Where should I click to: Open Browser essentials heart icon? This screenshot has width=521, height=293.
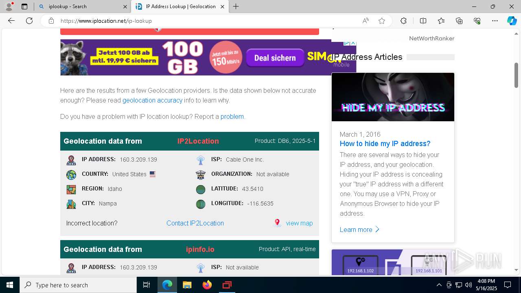click(477, 21)
